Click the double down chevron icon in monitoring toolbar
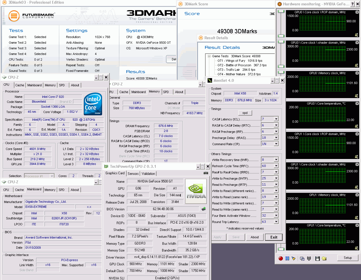 tap(309, 258)
